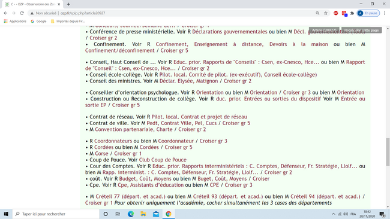Click the Recalculer cette page button
Screen dimensions: 390x219
point(361,31)
